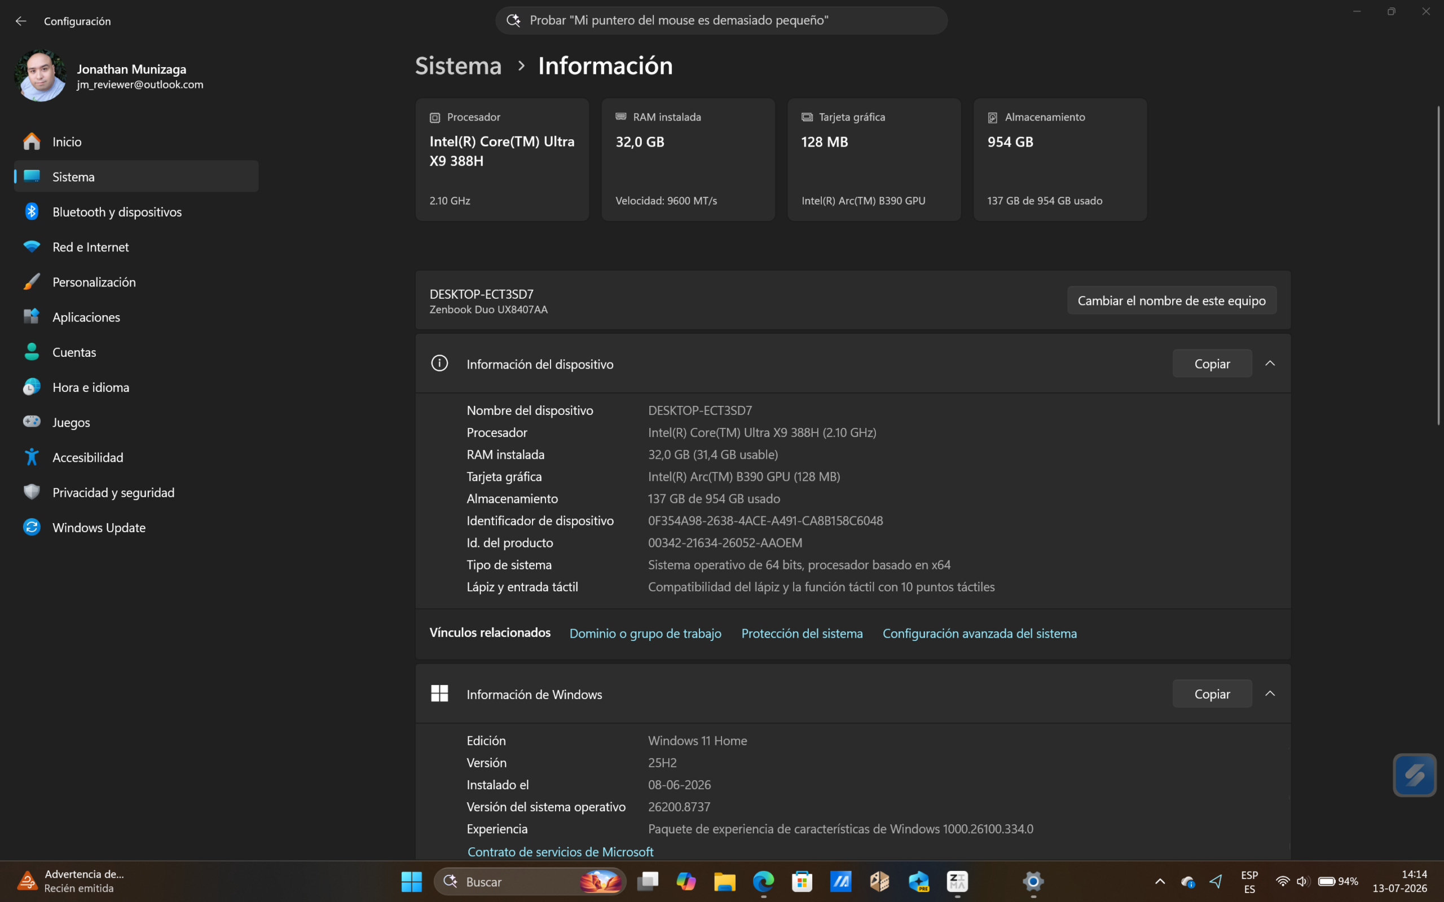Click the product ID 00342-21634-26052-AAOEM
Screen dimensions: 1444x902
[725, 543]
